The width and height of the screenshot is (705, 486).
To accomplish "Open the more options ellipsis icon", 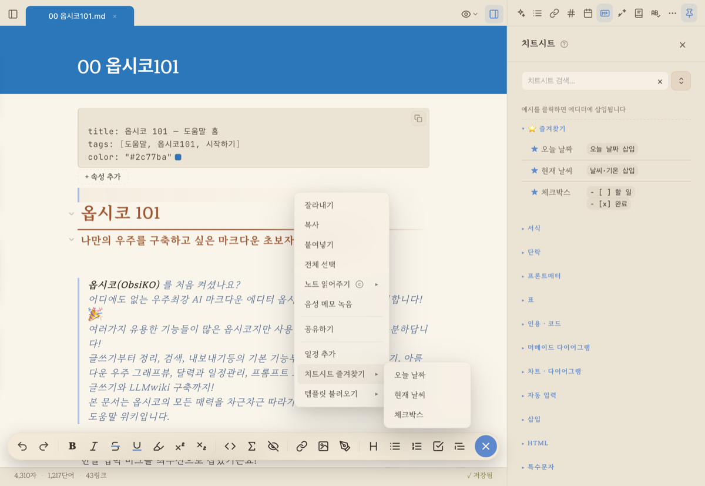I will point(673,14).
